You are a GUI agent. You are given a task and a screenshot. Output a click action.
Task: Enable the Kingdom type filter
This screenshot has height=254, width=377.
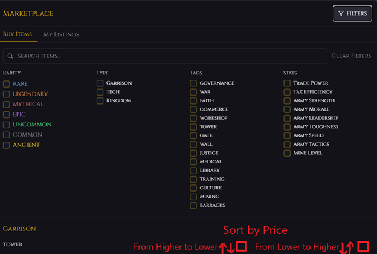(x=100, y=101)
